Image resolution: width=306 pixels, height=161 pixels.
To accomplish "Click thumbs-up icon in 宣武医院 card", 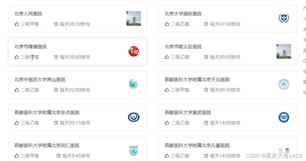I will [167, 123].
